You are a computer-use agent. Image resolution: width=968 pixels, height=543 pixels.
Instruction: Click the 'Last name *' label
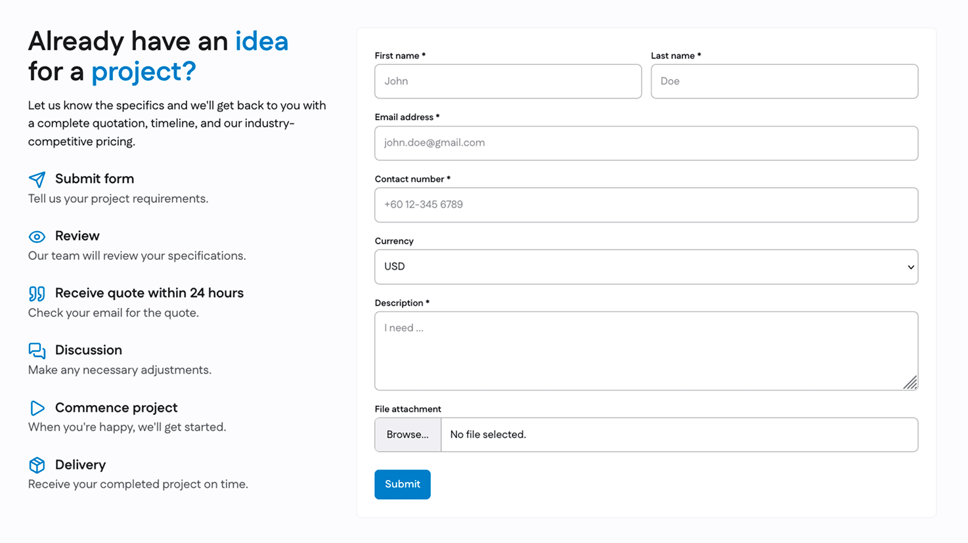pyautogui.click(x=676, y=56)
